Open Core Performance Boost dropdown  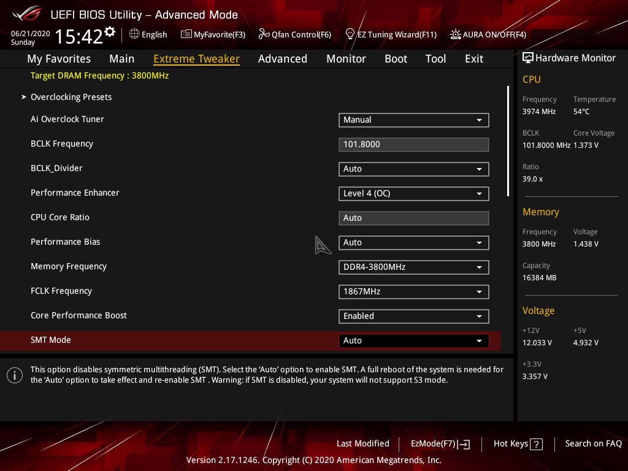tap(414, 316)
